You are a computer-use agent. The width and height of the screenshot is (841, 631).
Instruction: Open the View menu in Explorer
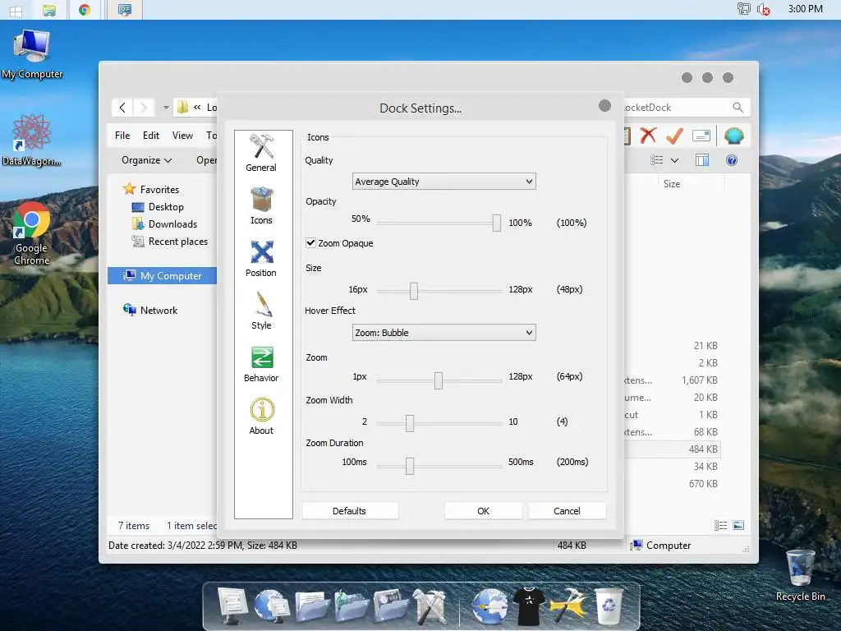coord(182,136)
